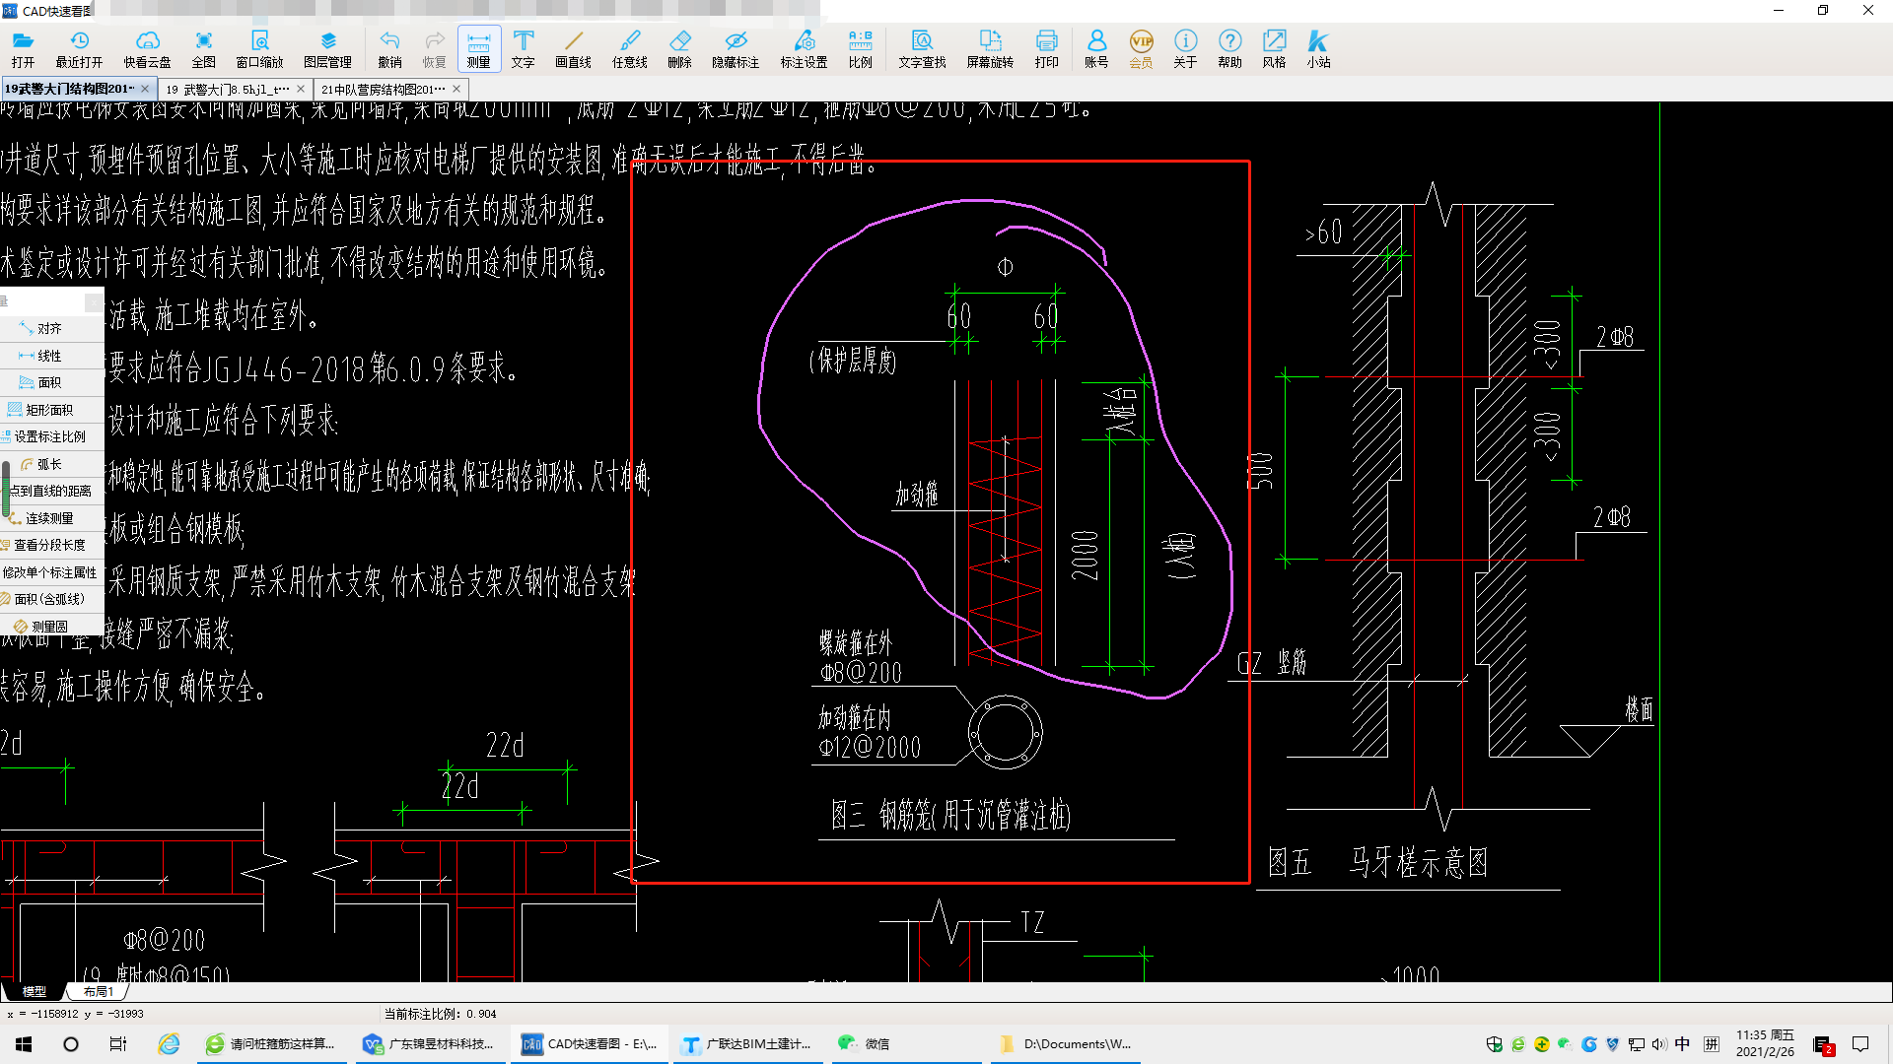Open the taskbar clock showing 11:35
Image resolution: width=1893 pixels, height=1064 pixels.
point(1765,1044)
